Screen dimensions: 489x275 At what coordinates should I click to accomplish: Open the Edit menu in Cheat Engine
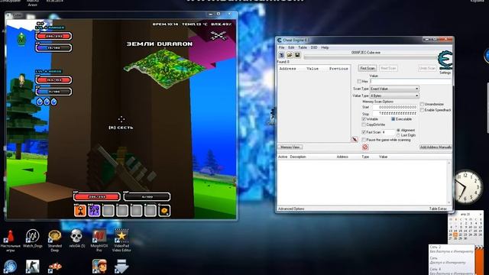coord(291,47)
